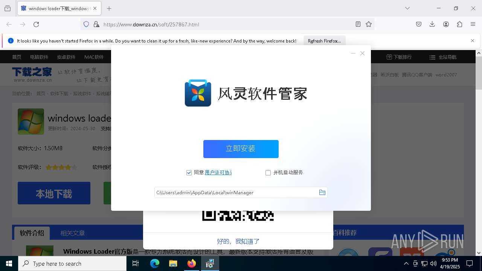Click the windows loader app thumbnail

point(31,122)
